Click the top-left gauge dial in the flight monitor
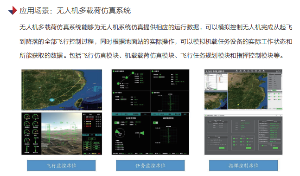 [x=27, y=116]
